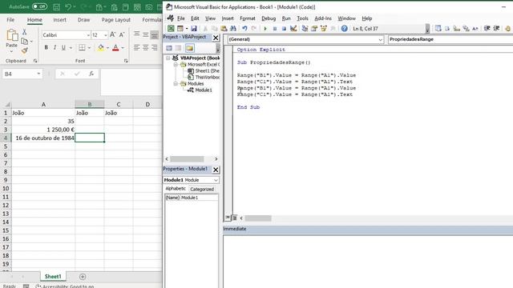Click the Paste button in Excel ribbon
This screenshot has width=513, height=288.
[12, 40]
